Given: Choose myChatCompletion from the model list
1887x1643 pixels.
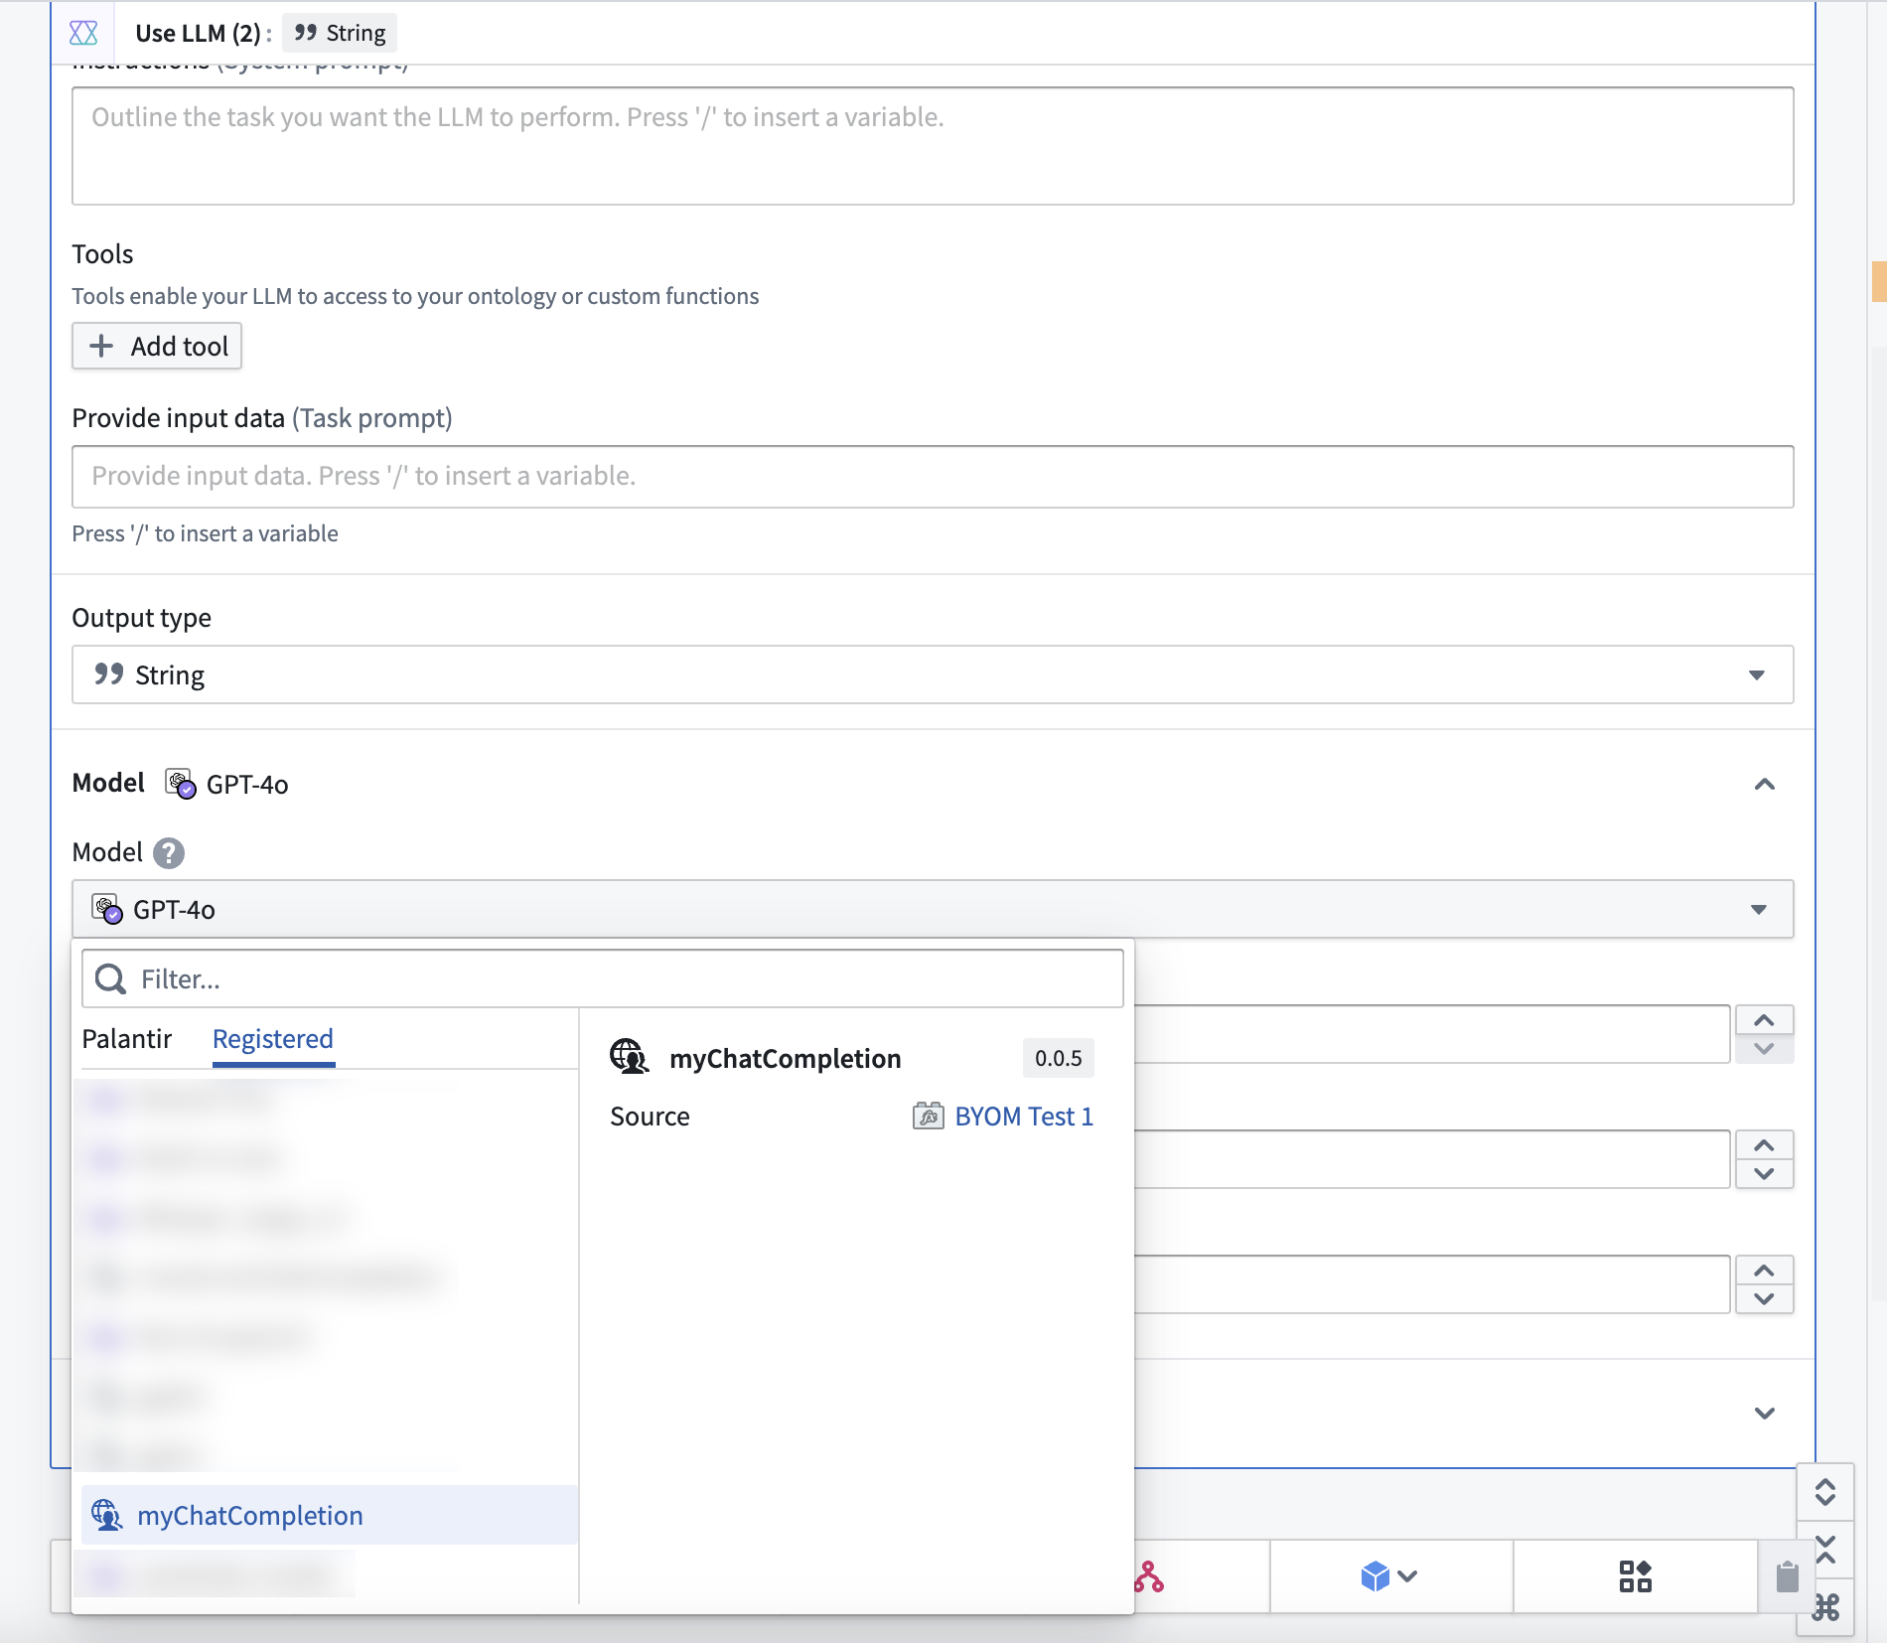Looking at the screenshot, I should 250,1516.
